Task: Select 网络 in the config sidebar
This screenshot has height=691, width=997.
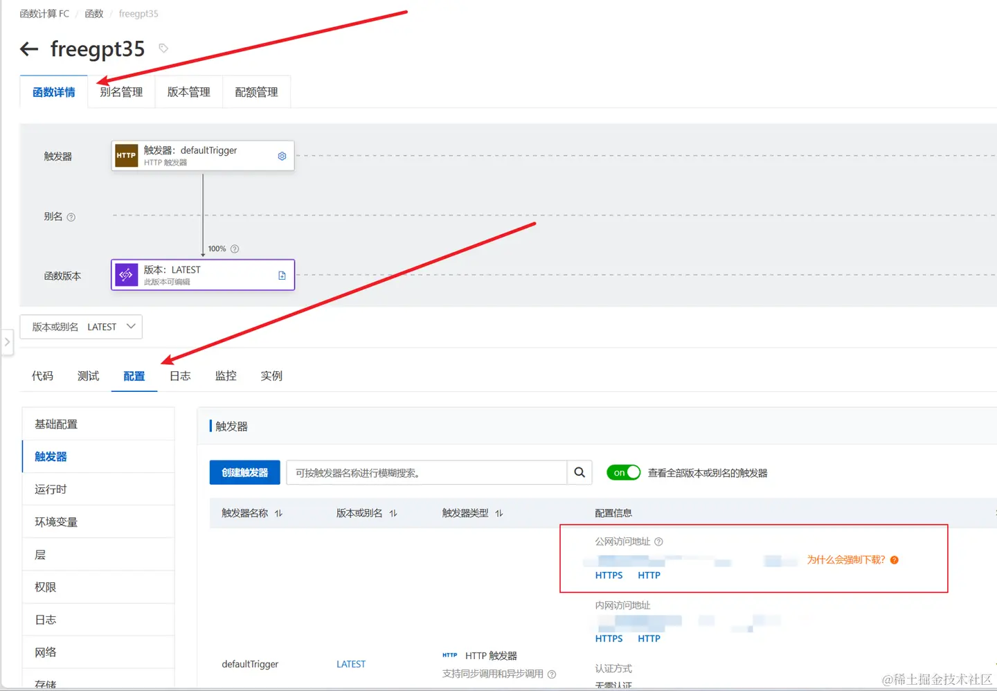Action: [98, 652]
